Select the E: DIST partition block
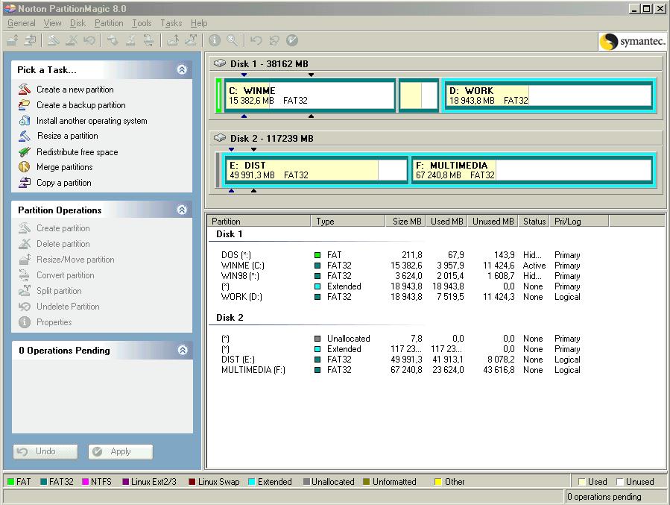This screenshot has height=505, width=670. coord(317,170)
